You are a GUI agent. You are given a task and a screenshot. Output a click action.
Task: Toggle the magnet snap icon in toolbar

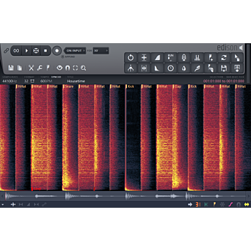(68, 68)
